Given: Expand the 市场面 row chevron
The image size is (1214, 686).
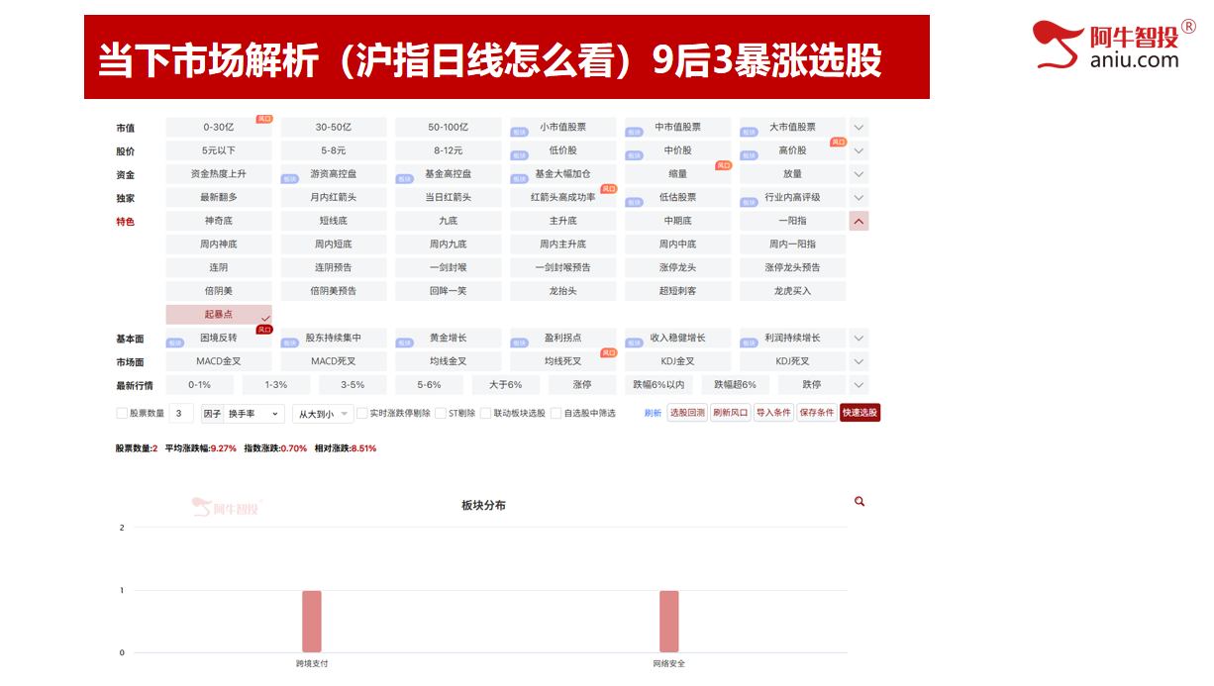Looking at the screenshot, I should click(860, 362).
